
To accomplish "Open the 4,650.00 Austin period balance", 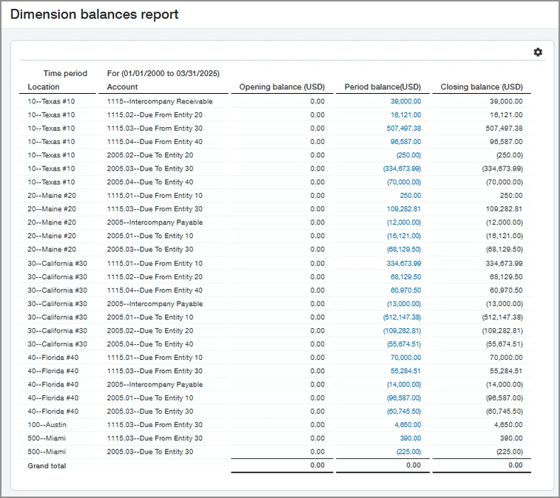I will tap(408, 425).
